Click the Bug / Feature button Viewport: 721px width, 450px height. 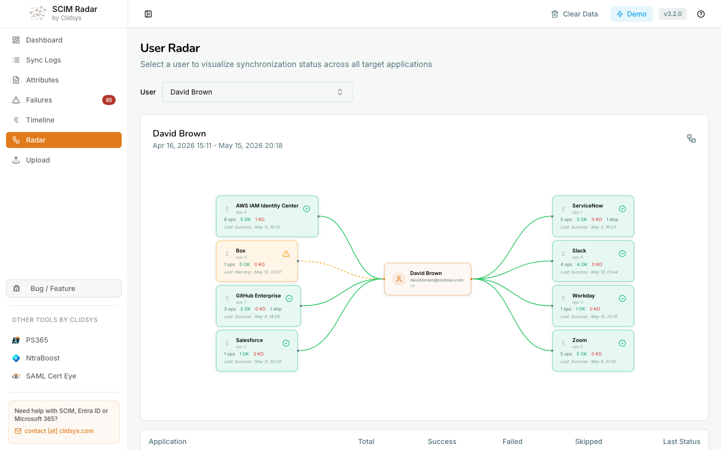tap(64, 288)
